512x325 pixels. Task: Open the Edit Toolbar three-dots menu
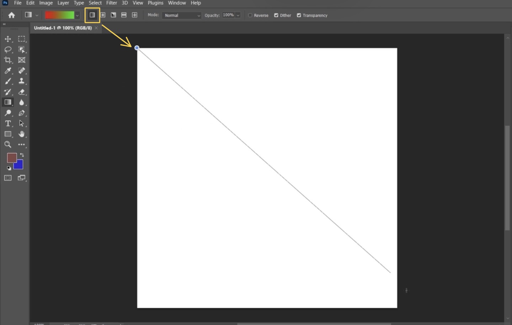tap(22, 144)
